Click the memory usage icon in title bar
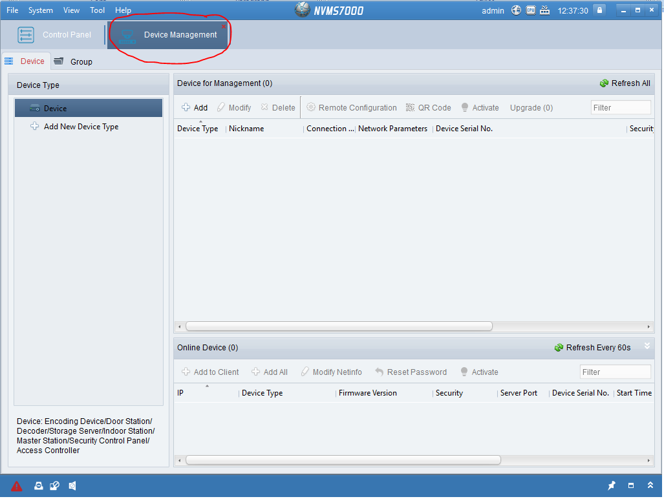Image resolution: width=664 pixels, height=499 pixels. pyautogui.click(x=545, y=10)
